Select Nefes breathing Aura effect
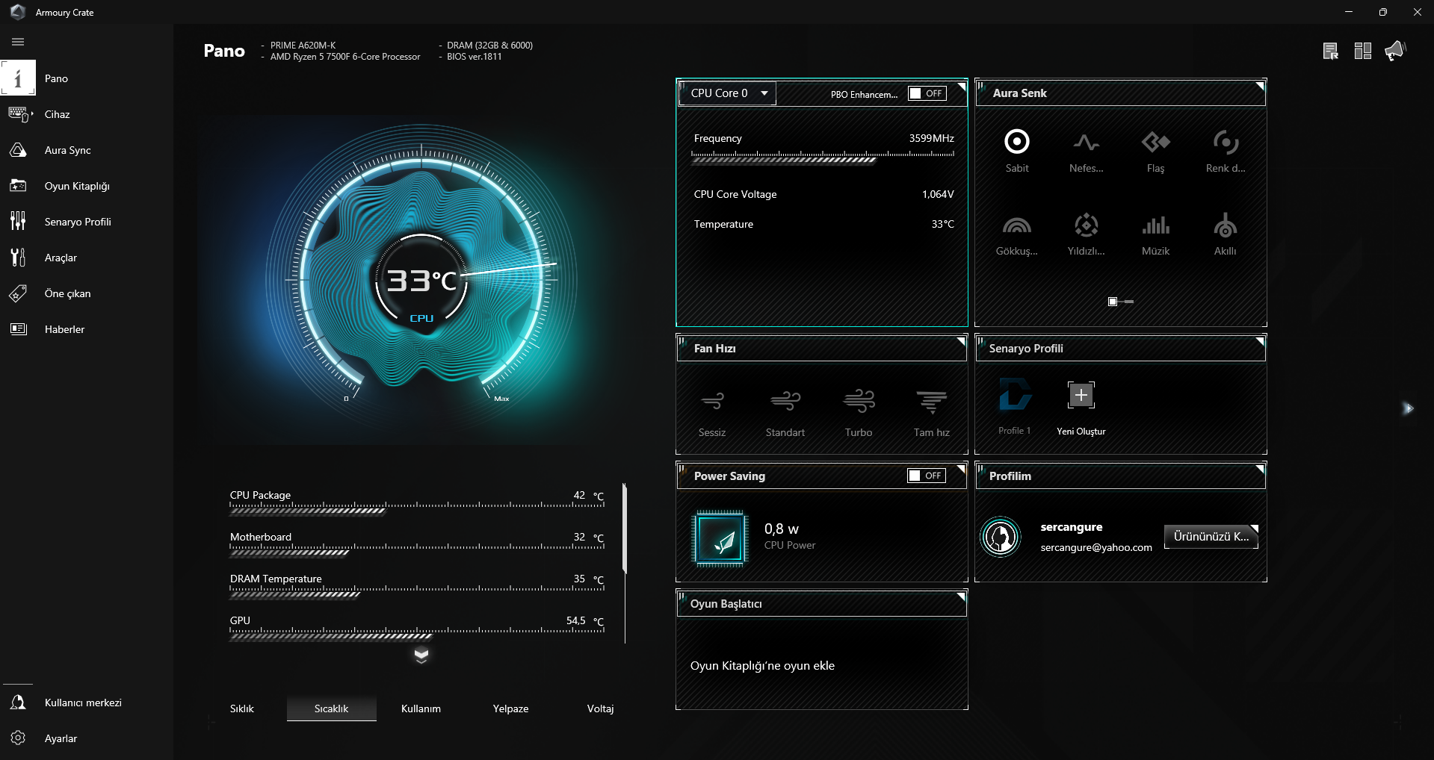 point(1086,151)
